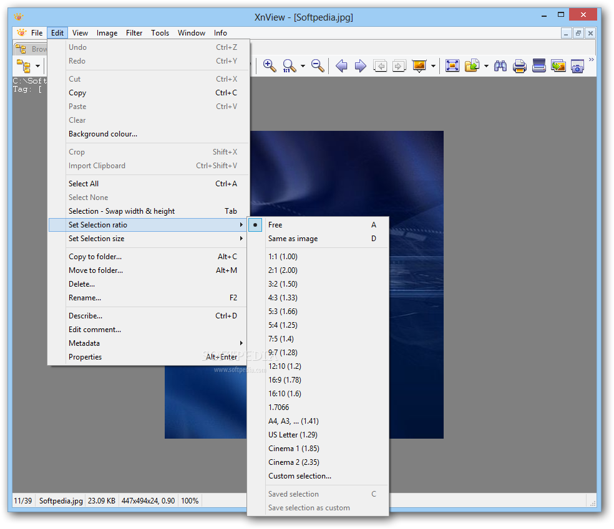
Task: Choose the 16:9 (1.78) ratio
Action: tap(318, 379)
